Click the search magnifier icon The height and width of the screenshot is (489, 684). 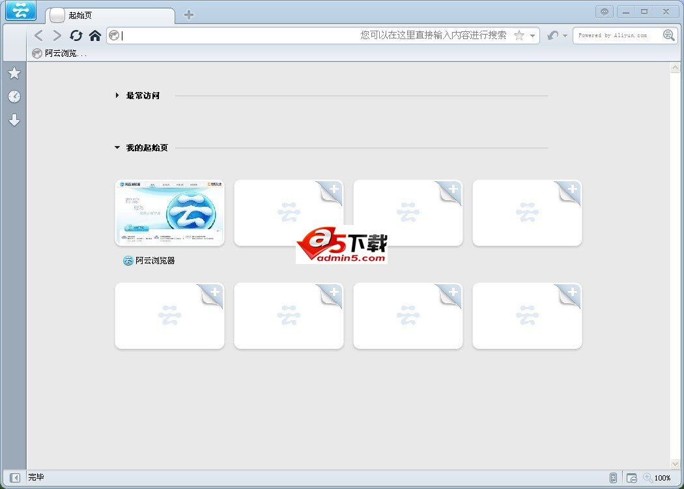coord(669,35)
